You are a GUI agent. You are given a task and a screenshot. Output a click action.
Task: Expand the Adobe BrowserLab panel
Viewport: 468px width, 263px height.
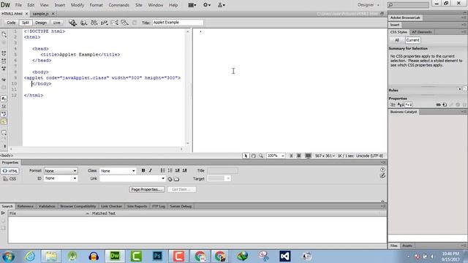[x=405, y=18]
